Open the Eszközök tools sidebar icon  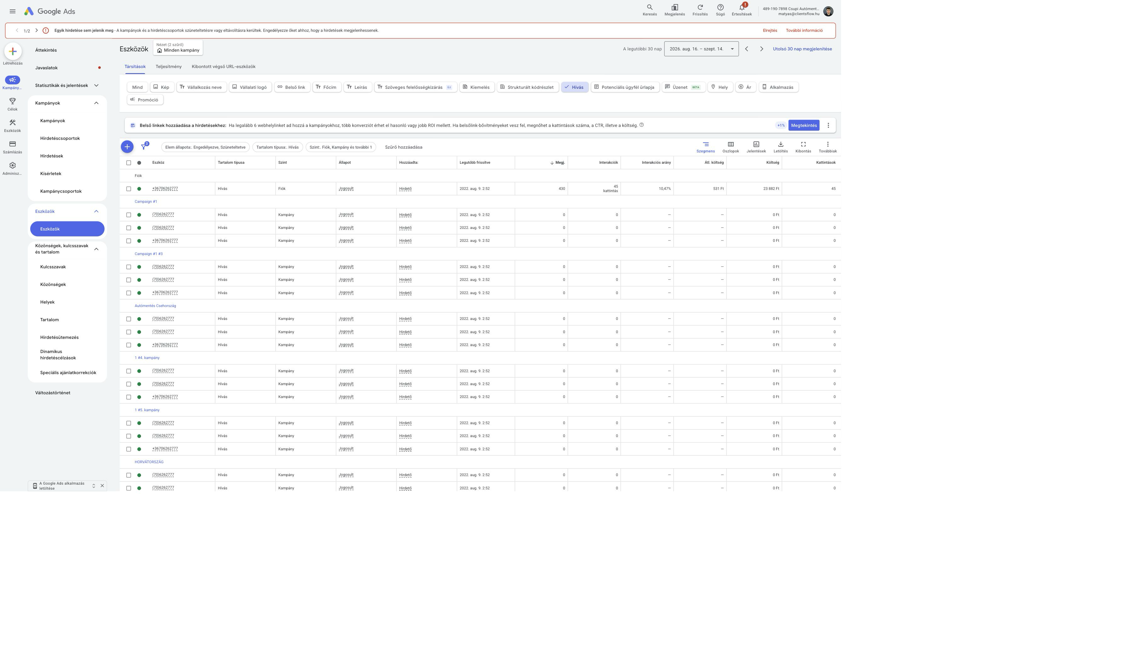(x=13, y=123)
